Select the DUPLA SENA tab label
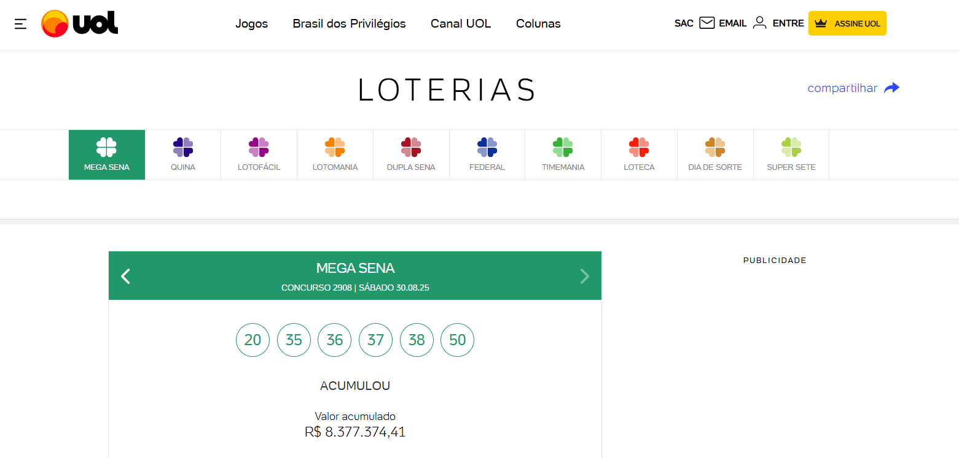 click(x=411, y=167)
